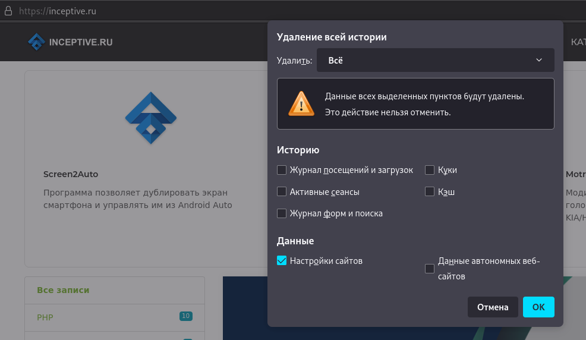Open the Все записи category link
The width and height of the screenshot is (586, 340).
click(x=63, y=290)
